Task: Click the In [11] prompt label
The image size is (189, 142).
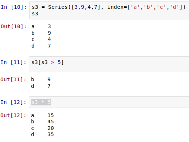Action: pyautogui.click(x=13, y=62)
